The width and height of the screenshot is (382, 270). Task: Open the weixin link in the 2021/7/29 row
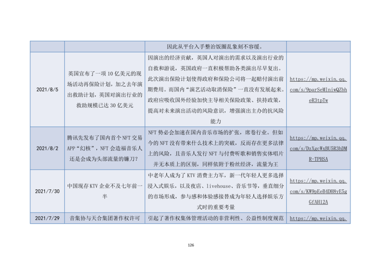tap(318, 219)
